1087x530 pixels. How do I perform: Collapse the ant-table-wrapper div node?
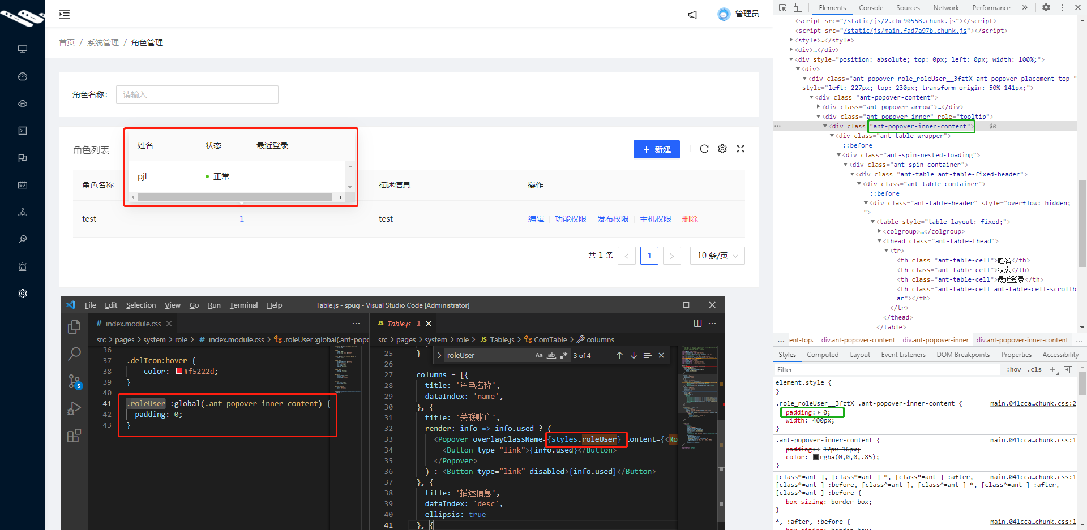[832, 136]
